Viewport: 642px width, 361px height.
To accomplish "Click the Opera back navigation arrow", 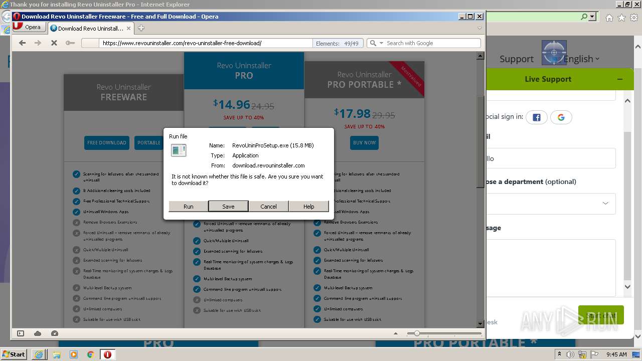I will 22,43.
